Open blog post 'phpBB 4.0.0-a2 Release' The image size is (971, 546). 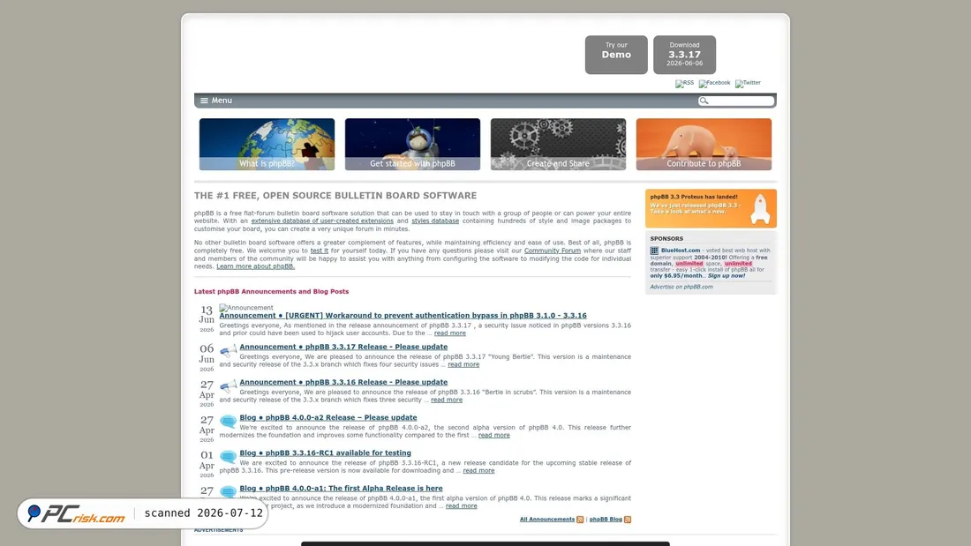(328, 417)
